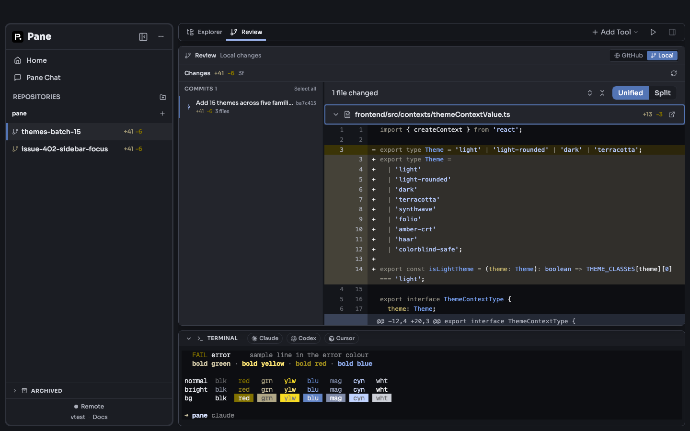
Task: Click the yellow background swatch in terminal
Action: pos(290,398)
